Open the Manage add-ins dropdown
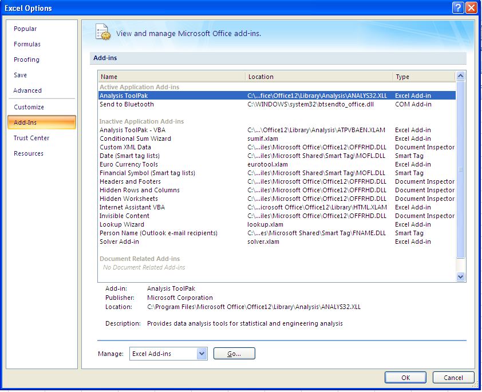 [201, 354]
